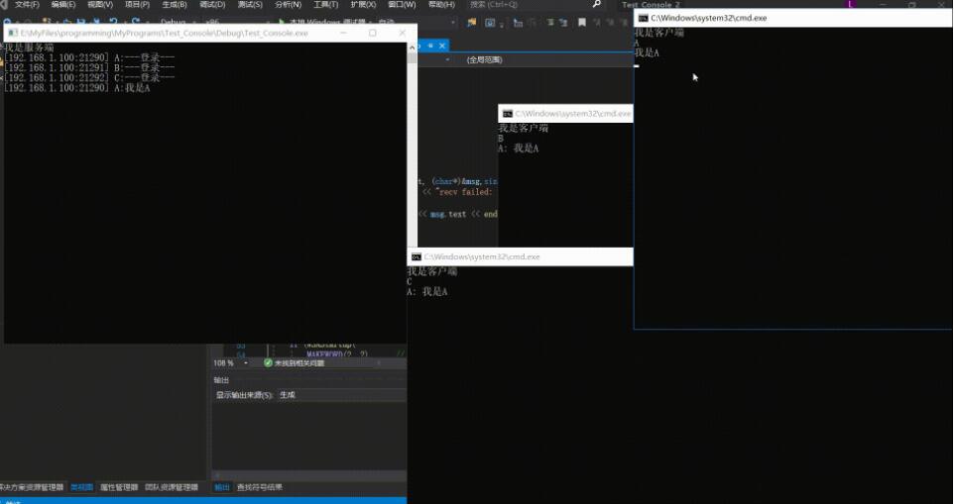
Task: Click the search magnifier icon in menu bar
Action: pos(597,4)
